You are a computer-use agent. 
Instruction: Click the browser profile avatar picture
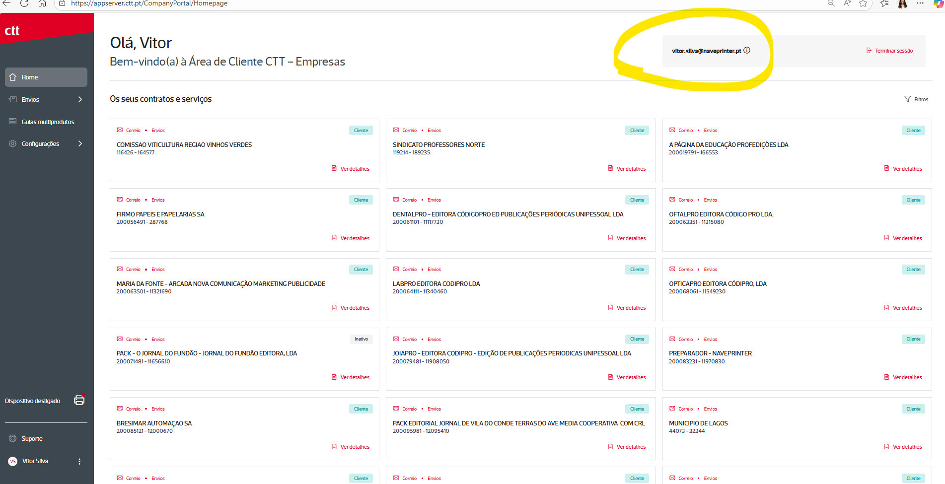[902, 4]
